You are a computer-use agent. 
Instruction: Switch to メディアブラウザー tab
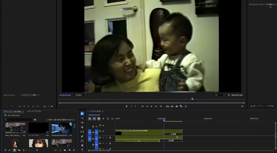tap(34, 111)
